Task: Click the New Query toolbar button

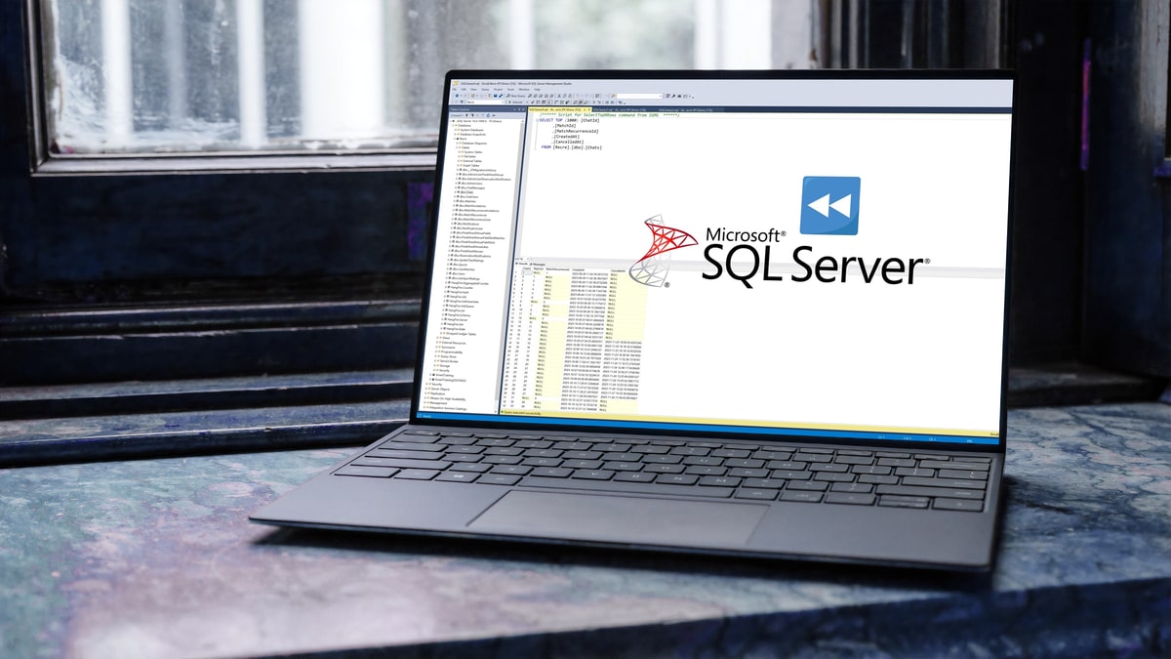Action: (x=515, y=96)
